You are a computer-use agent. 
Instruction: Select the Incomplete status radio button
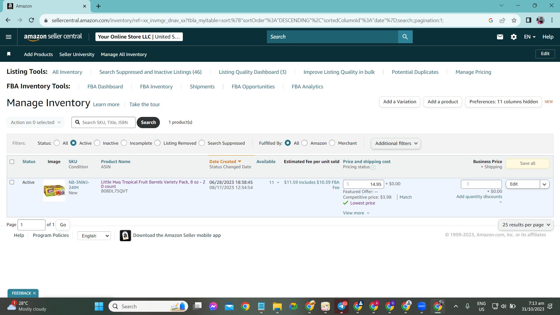point(124,143)
